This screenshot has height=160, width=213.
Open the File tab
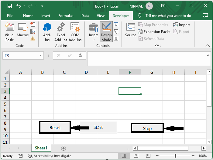pos(10,16)
